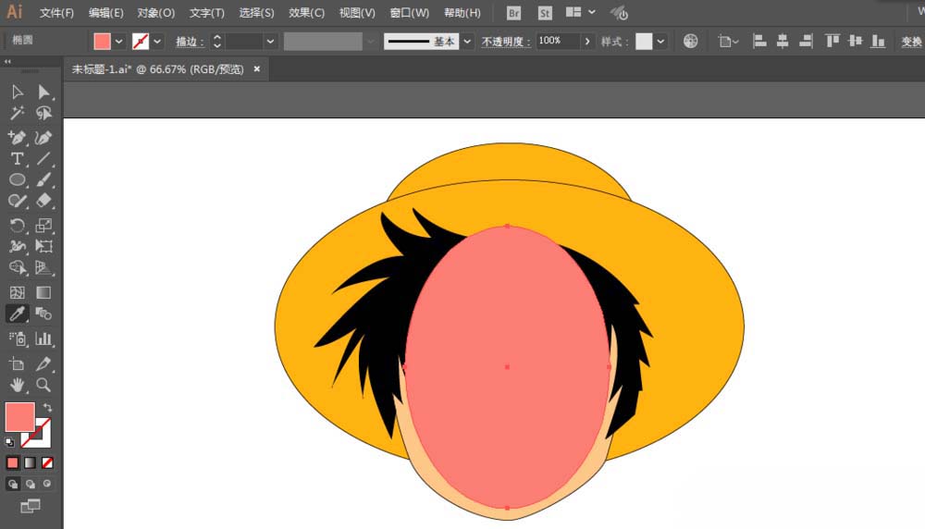925x529 pixels.
Task: Select the Magic Wand tool
Action: [17, 113]
